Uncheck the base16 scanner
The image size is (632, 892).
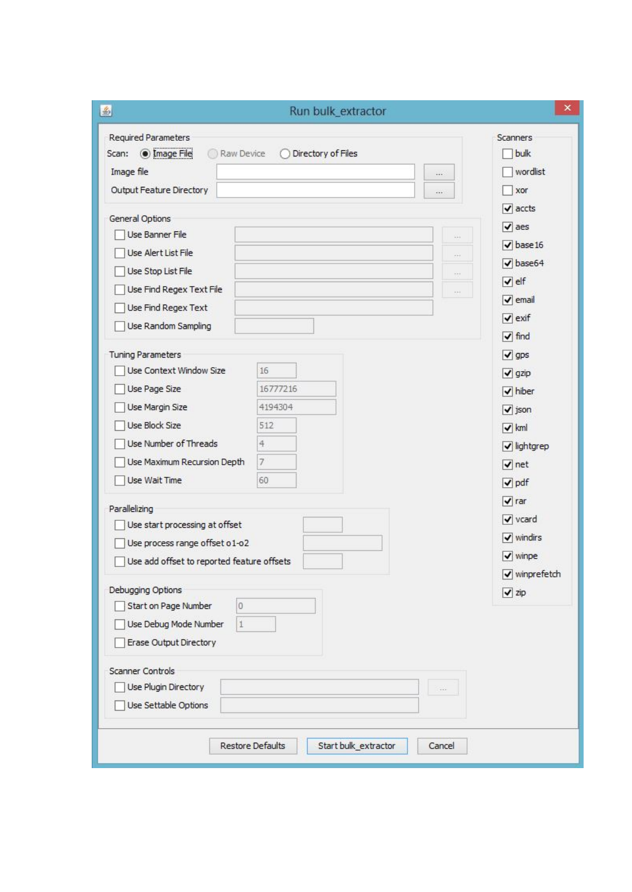(507, 245)
